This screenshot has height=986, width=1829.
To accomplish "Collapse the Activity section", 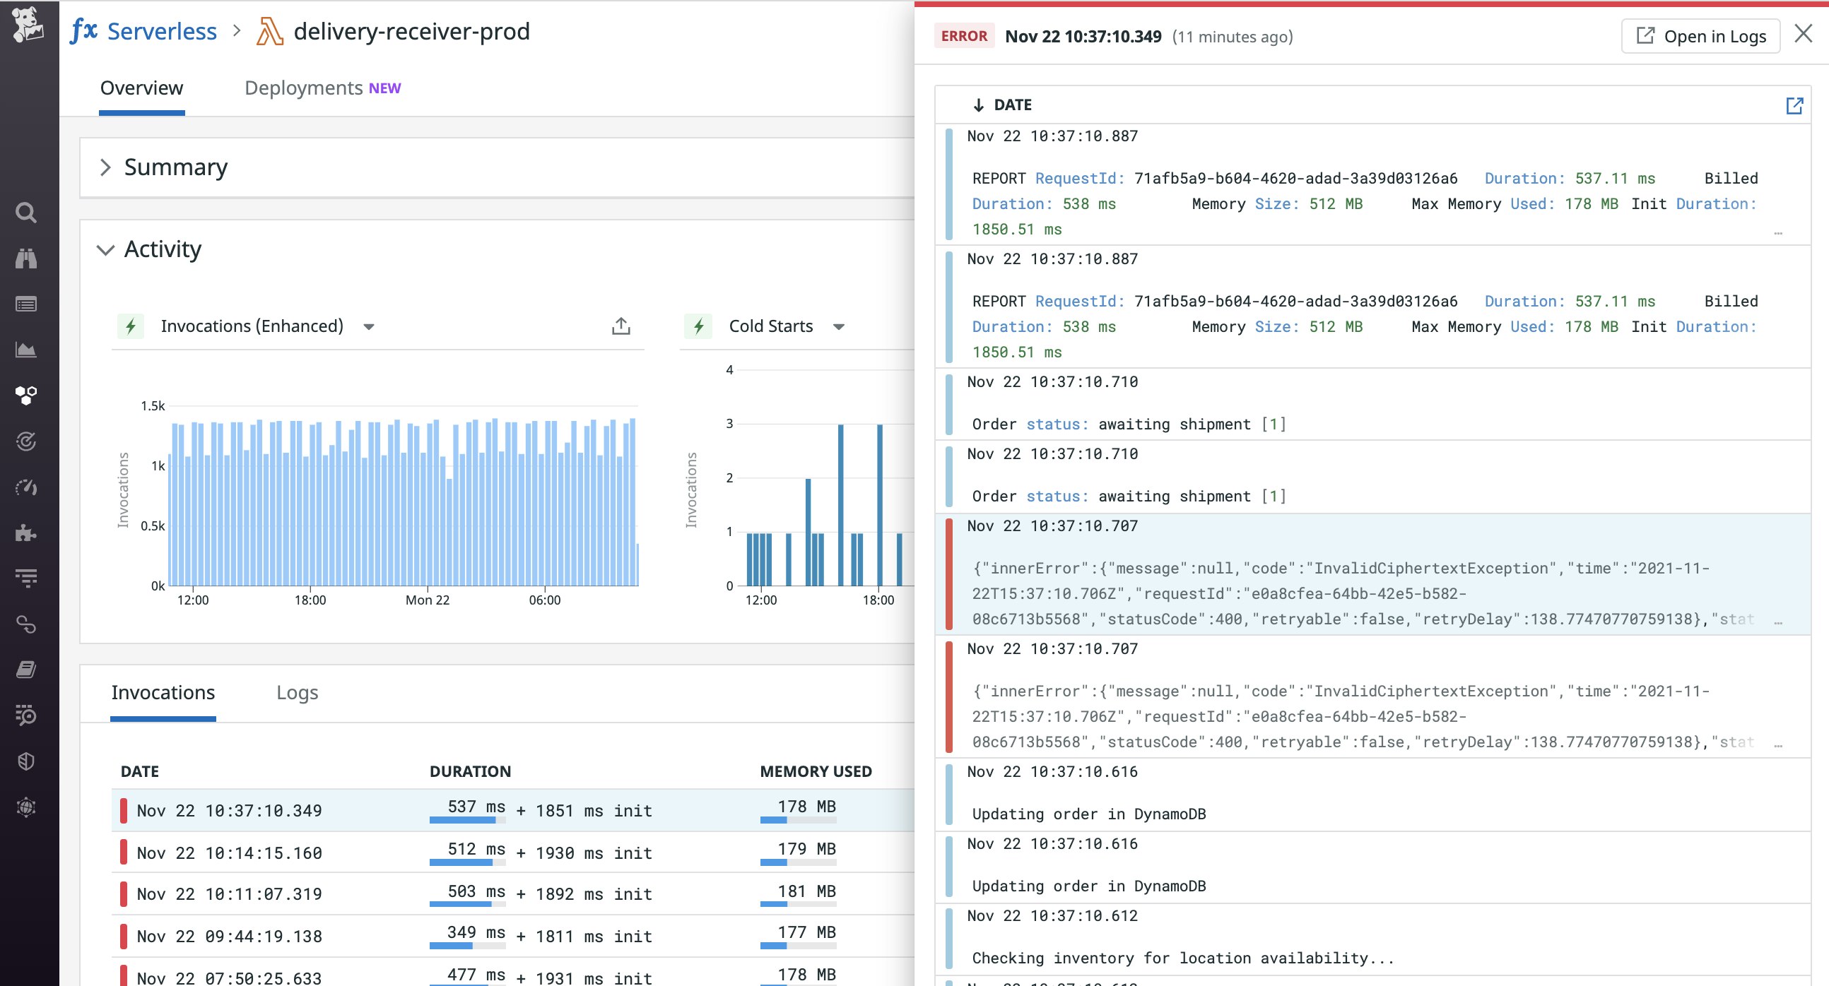I will 105,250.
